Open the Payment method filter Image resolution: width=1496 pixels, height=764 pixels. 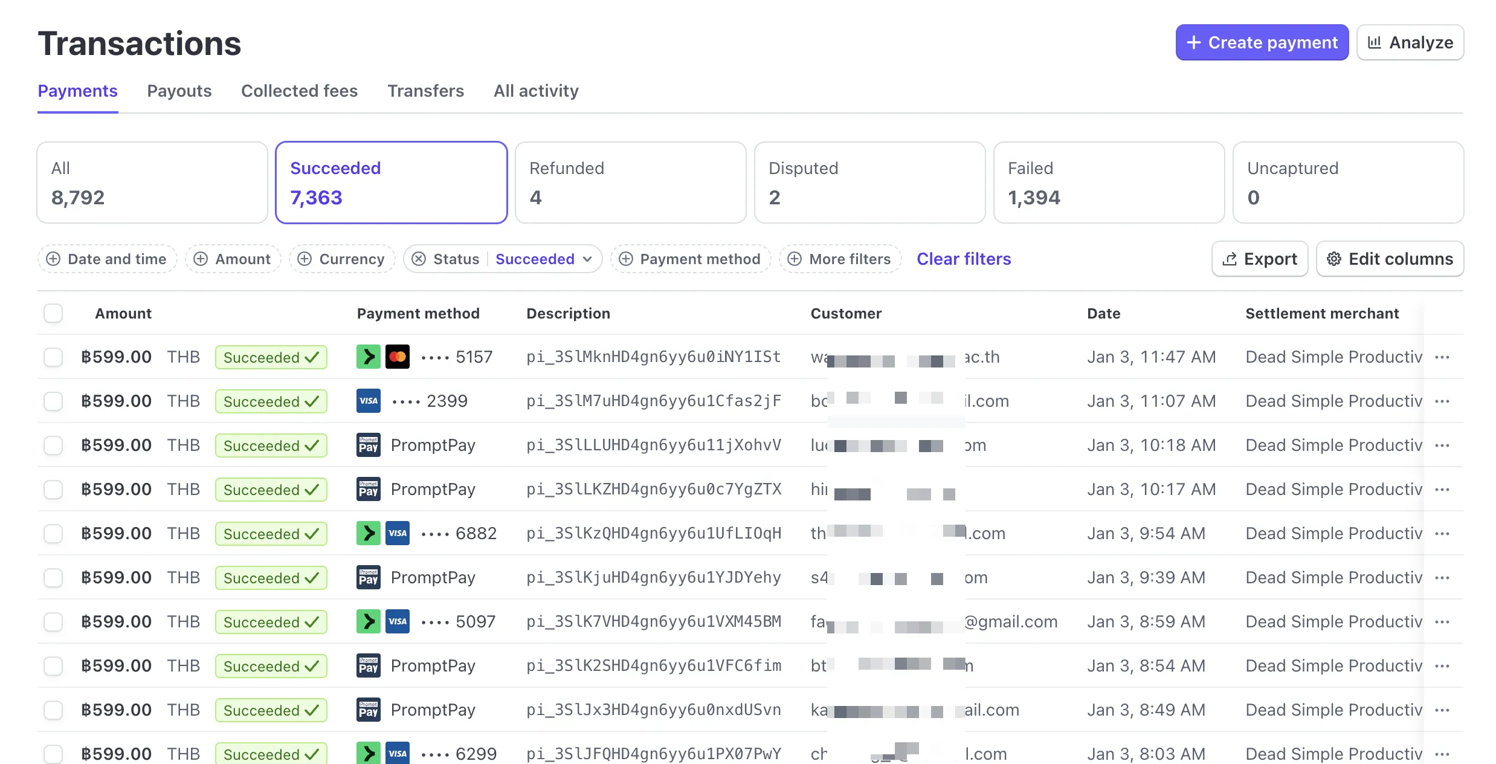690,259
